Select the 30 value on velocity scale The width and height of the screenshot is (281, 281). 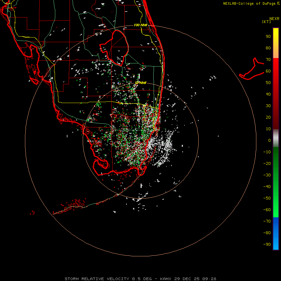[x=268, y=106]
